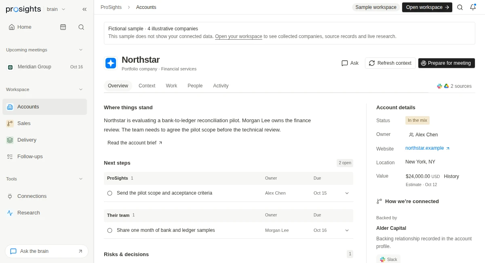
Task: Open the Ask the brain box
Action: 46,251
